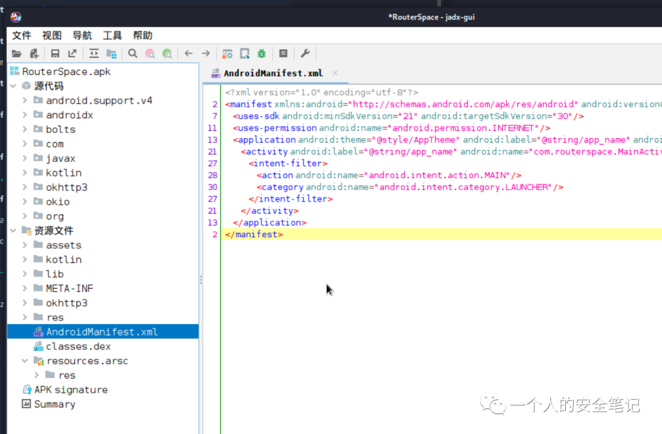Open the 工具 menu
Image resolution: width=662 pixels, height=434 pixels.
(112, 36)
